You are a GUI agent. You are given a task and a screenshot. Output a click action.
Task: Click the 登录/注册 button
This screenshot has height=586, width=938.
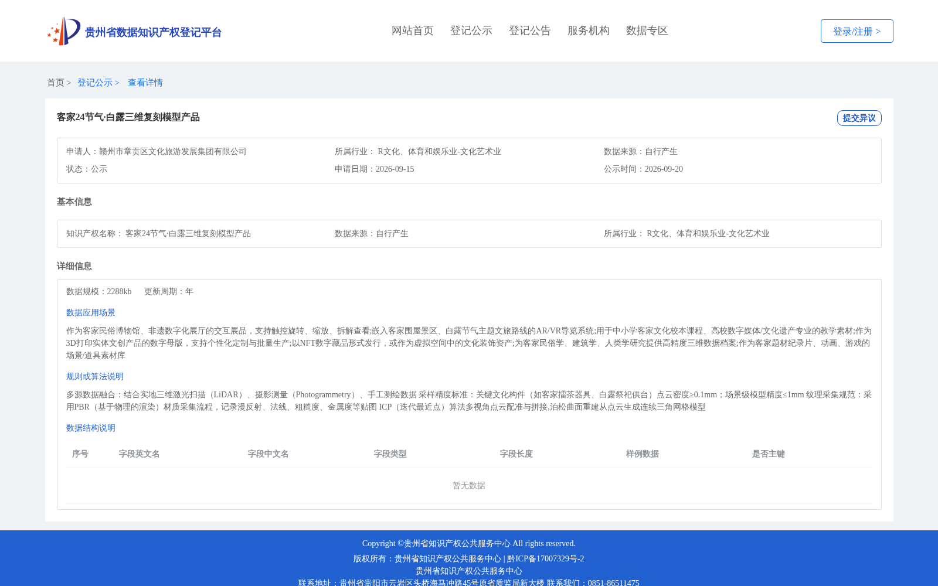pyautogui.click(x=857, y=31)
